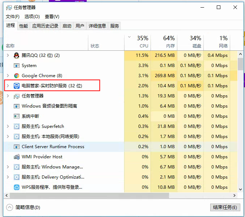The width and height of the screenshot is (245, 217).
Task: Click the 任务管理器 process row icon
Action: pyautogui.click(x=17, y=96)
